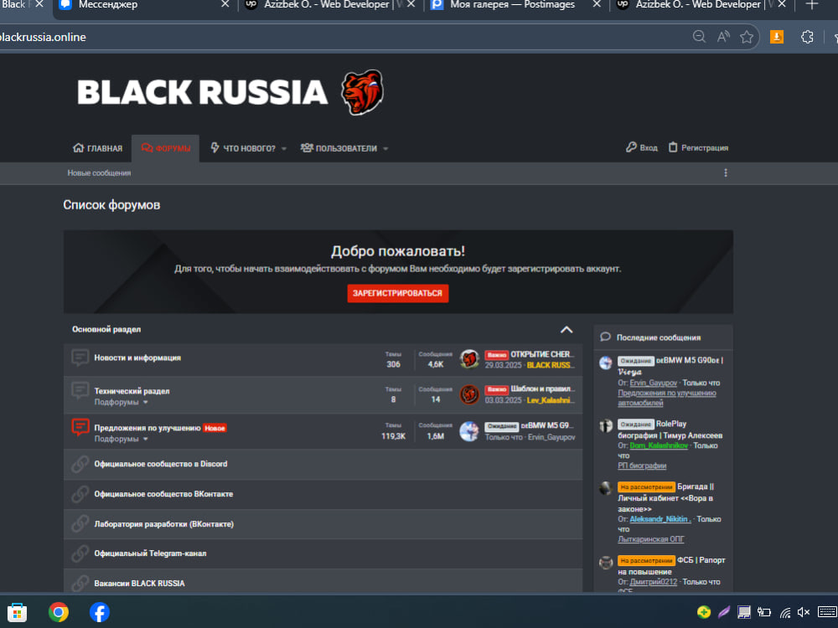The width and height of the screenshot is (838, 628).
Task: Open the browser Extensions puzzle icon
Action: [x=807, y=37]
